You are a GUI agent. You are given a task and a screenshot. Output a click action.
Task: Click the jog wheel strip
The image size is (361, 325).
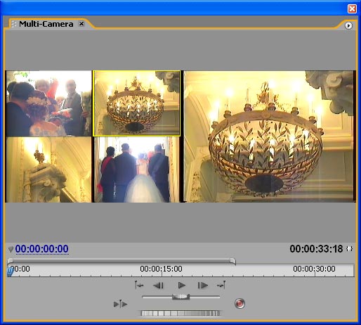[x=180, y=313]
